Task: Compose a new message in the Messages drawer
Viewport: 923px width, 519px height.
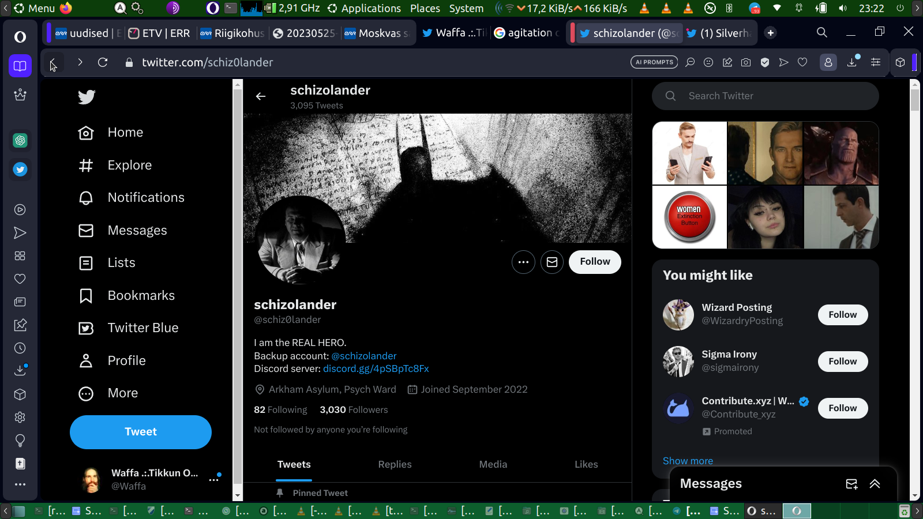Action: click(851, 484)
